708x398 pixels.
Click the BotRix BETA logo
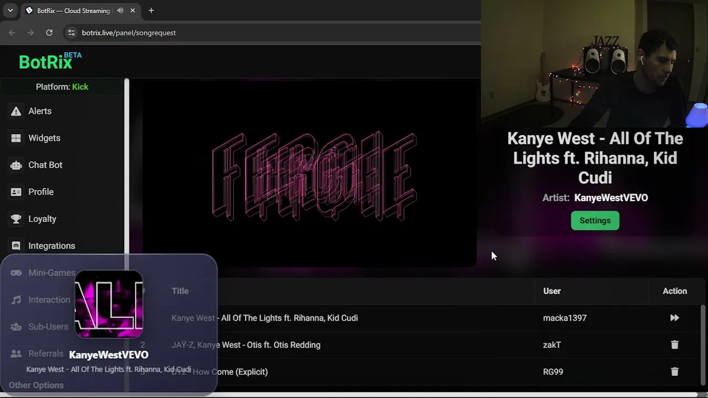coord(50,61)
